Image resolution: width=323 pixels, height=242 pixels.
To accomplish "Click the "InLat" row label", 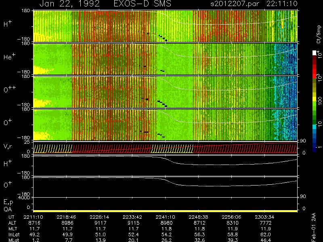I will [x=13, y=234].
